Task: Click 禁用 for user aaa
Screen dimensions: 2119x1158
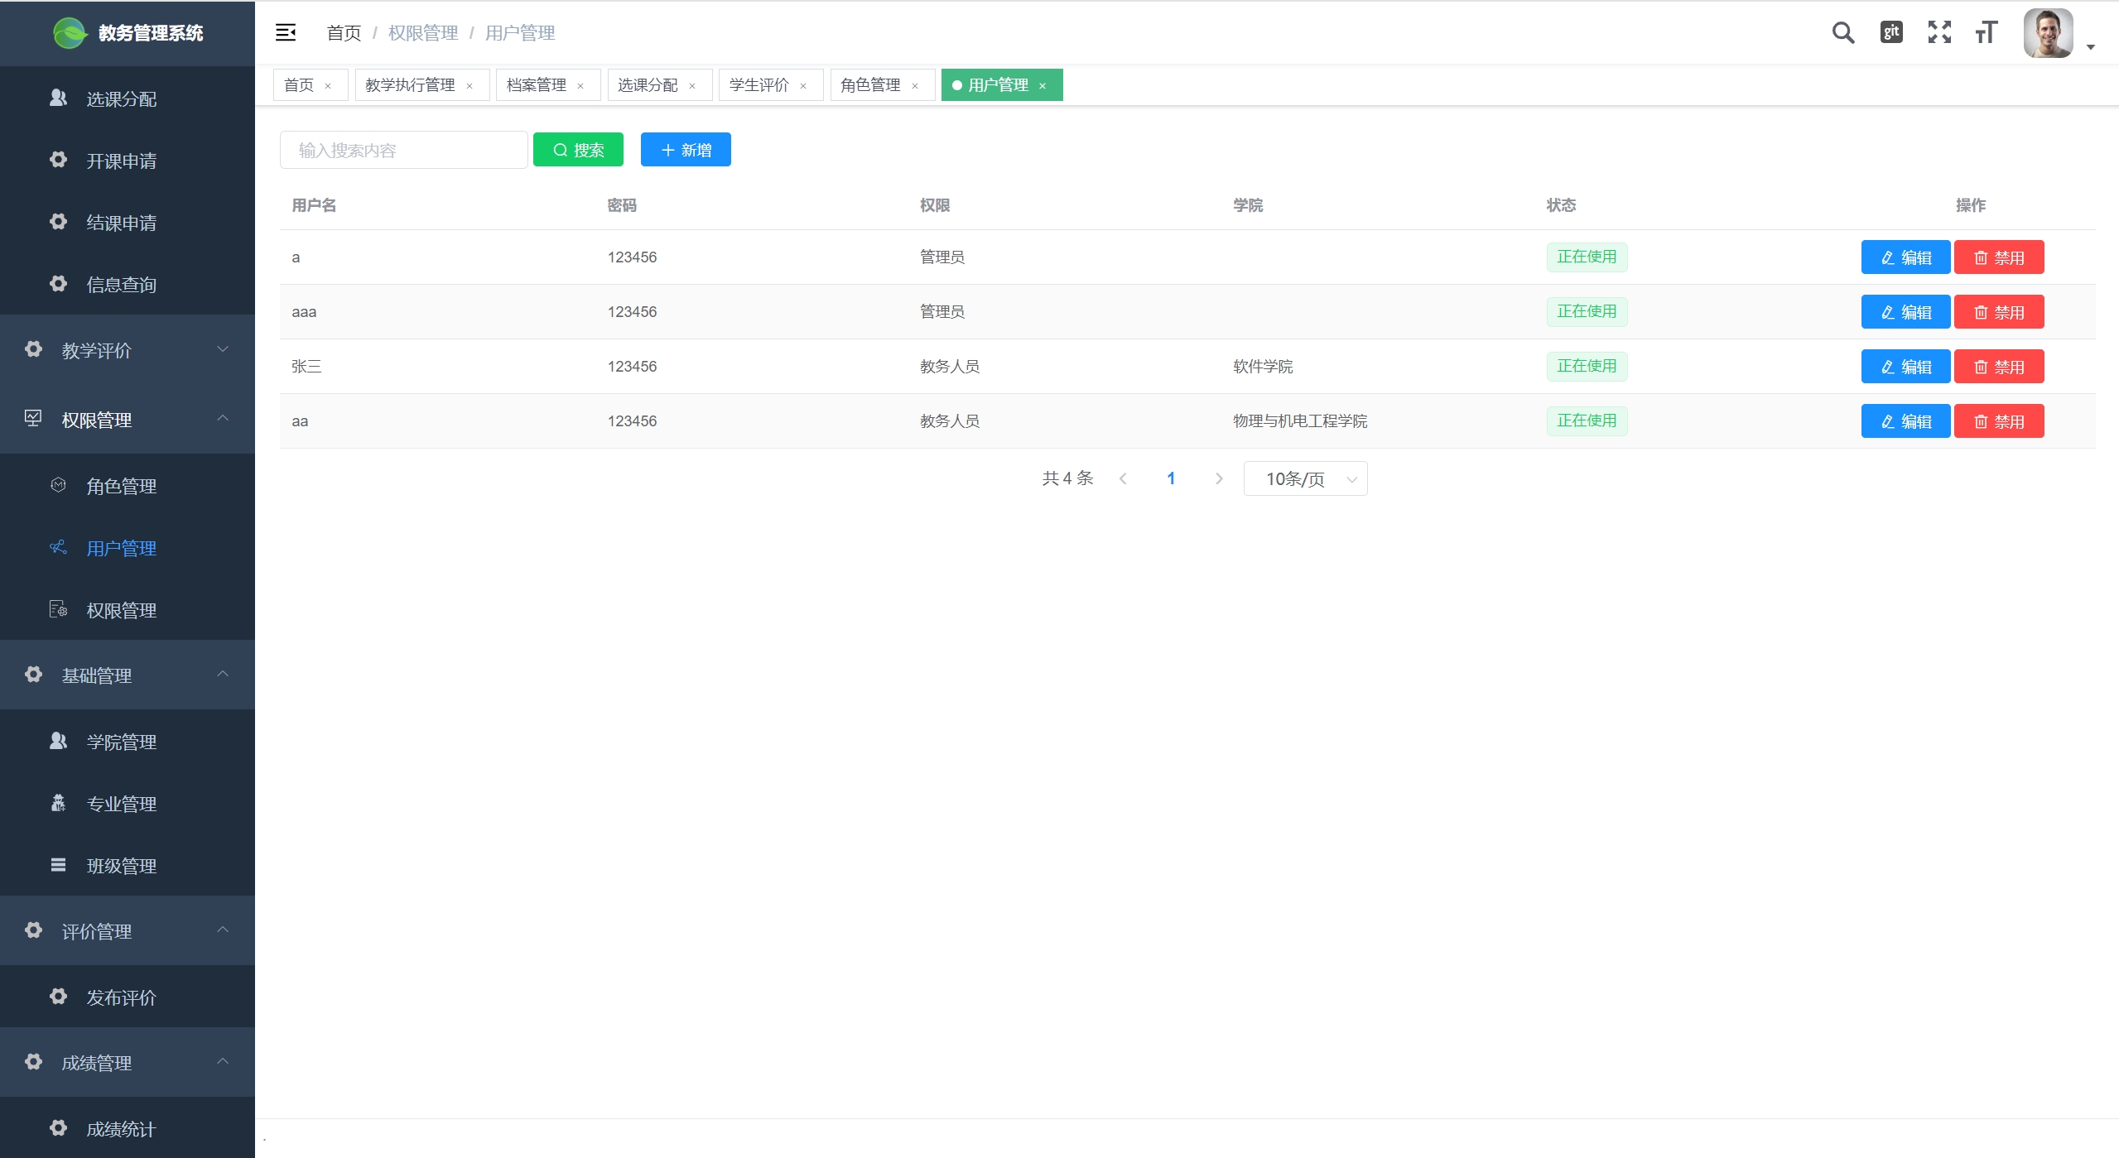Action: (x=1999, y=312)
